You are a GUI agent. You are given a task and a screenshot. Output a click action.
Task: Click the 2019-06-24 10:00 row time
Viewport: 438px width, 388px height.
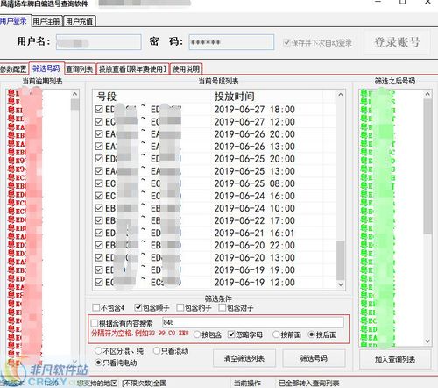255,208
